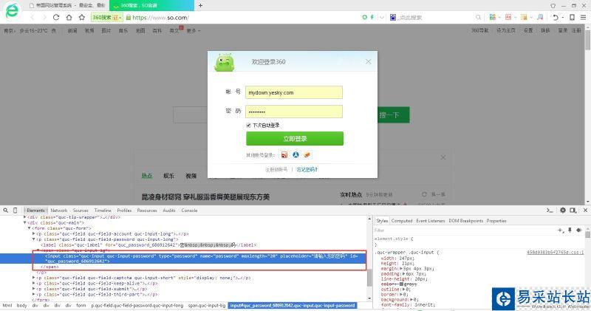Select the form breadcrumb in DevTools
591x311 pixels.
click(81, 305)
